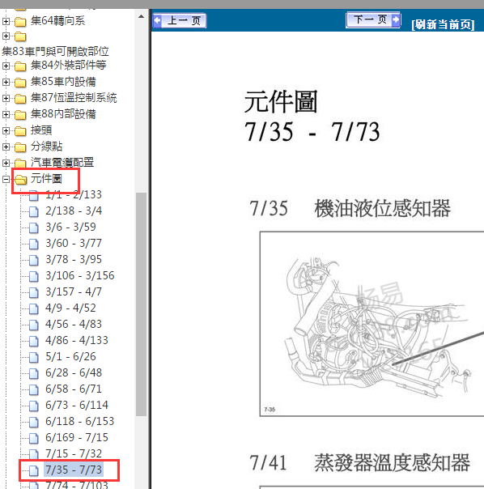Click page icon beside 5/1 - 6/26
Screen dimensions: 484x489
[x=34, y=358]
